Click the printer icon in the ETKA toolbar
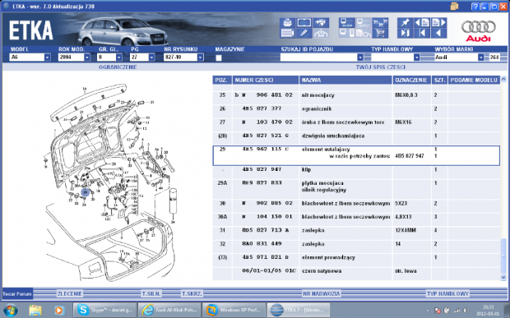 pyautogui.click(x=287, y=22)
